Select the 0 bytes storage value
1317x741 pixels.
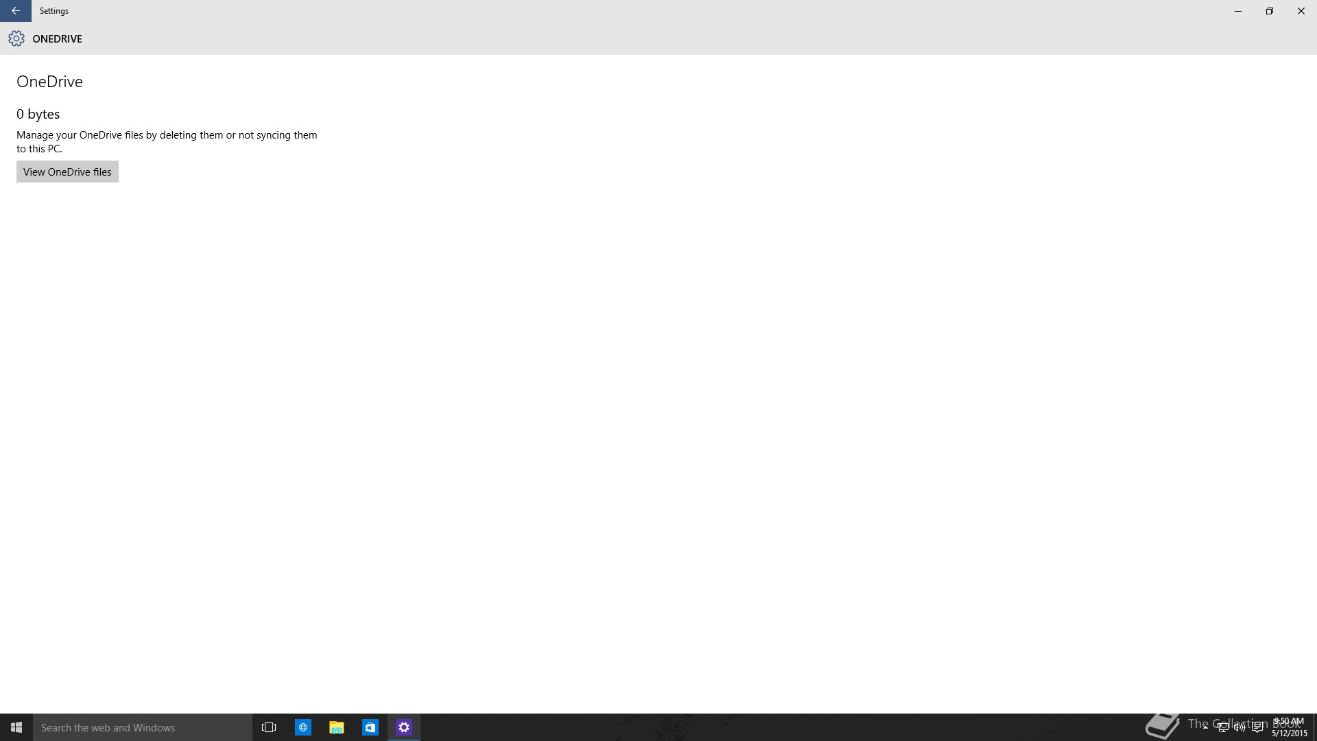click(x=38, y=114)
